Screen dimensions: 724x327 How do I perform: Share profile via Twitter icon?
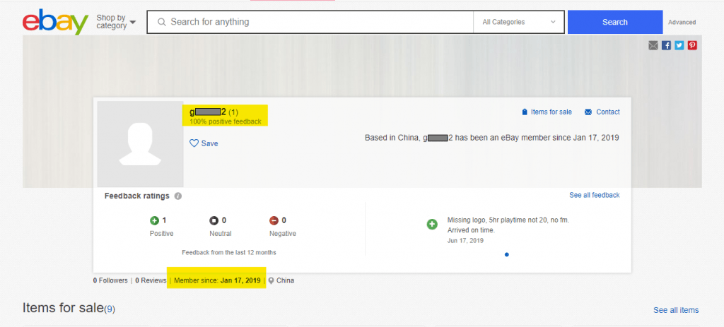(x=679, y=45)
